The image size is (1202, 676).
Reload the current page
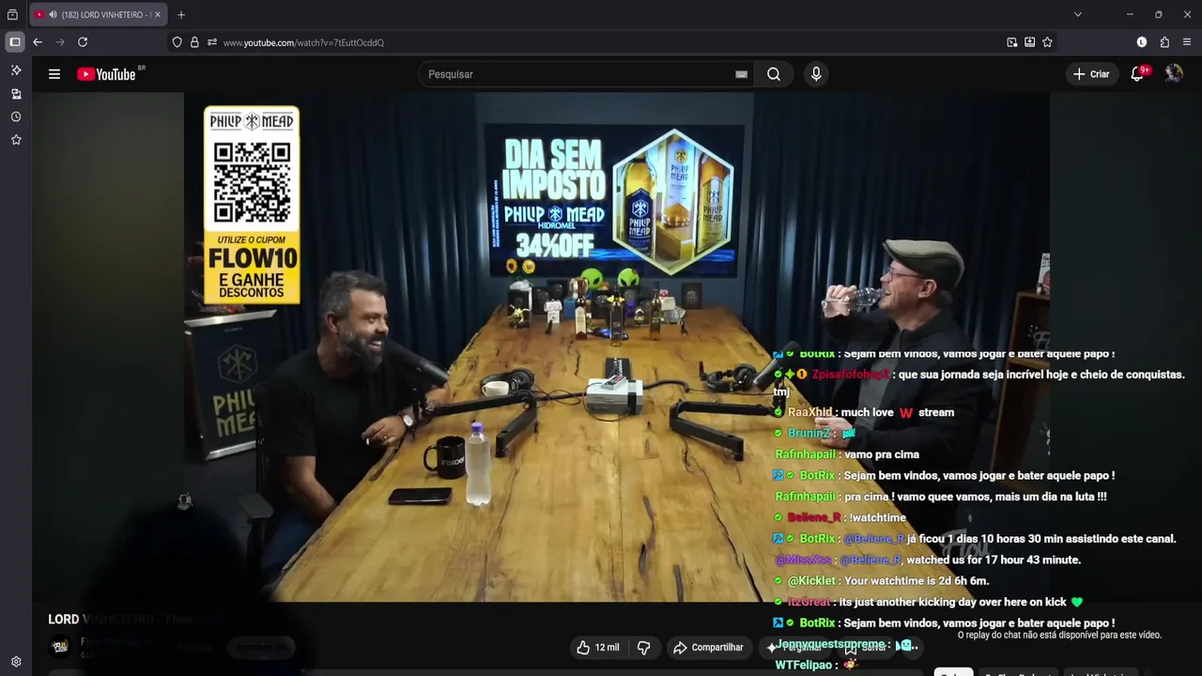coord(83,42)
